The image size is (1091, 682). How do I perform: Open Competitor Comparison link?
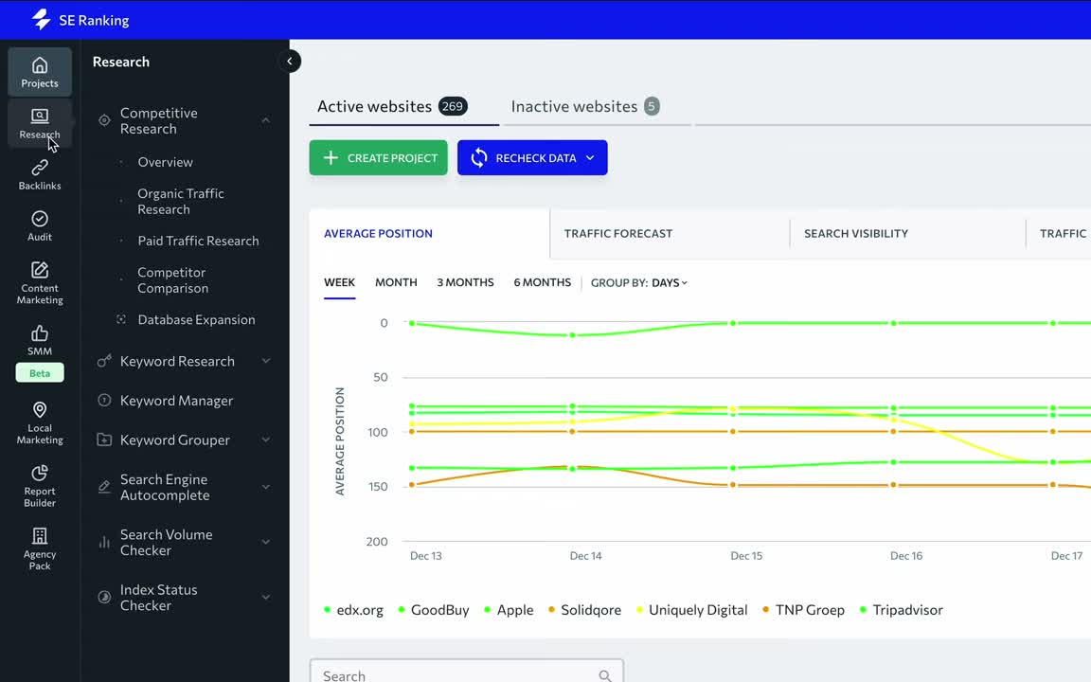click(172, 280)
